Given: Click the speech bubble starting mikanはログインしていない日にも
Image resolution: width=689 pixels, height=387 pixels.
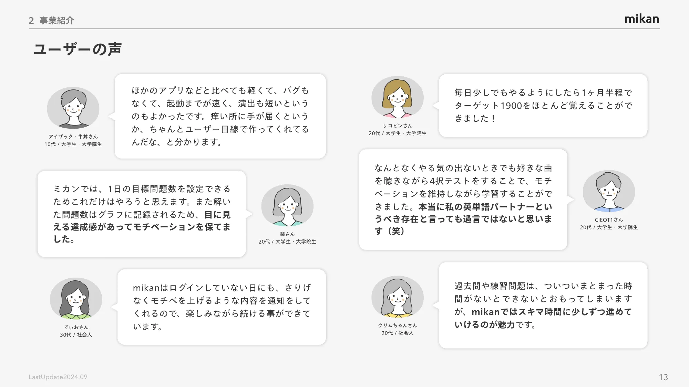Looking at the screenshot, I should 222,307.
